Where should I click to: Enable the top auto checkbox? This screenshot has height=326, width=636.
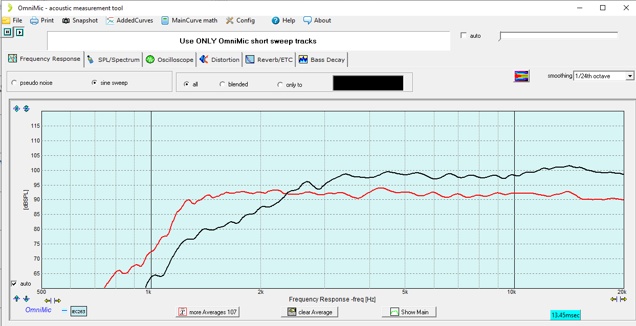[464, 36]
